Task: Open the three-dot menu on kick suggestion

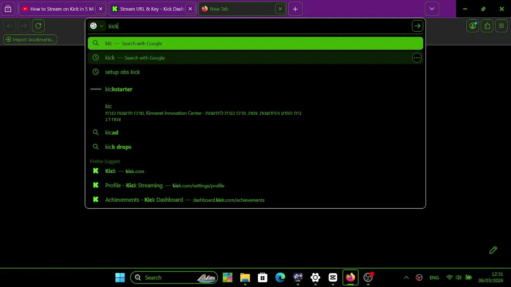Action: [x=416, y=58]
